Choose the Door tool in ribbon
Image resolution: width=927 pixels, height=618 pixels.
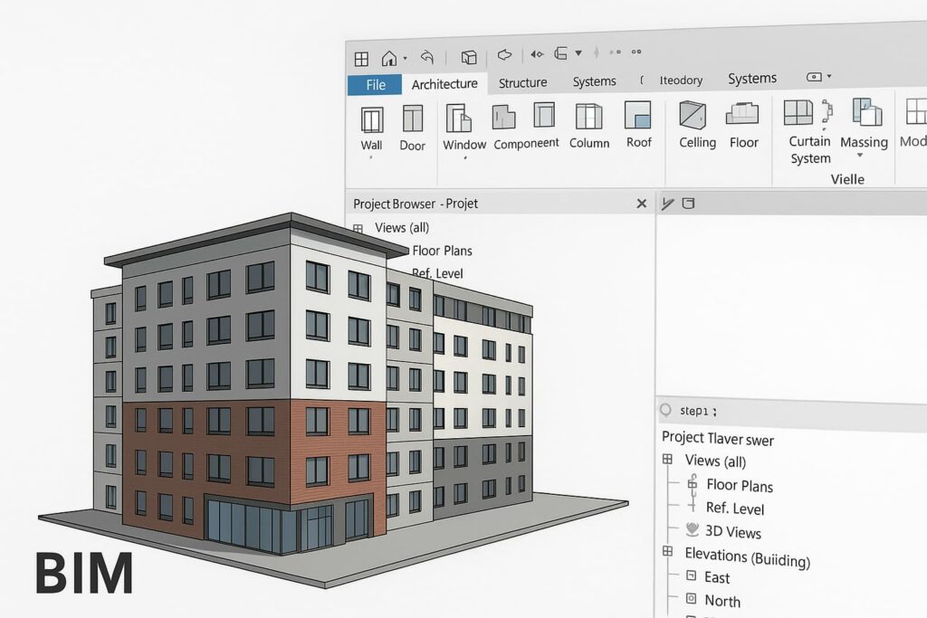point(413,119)
